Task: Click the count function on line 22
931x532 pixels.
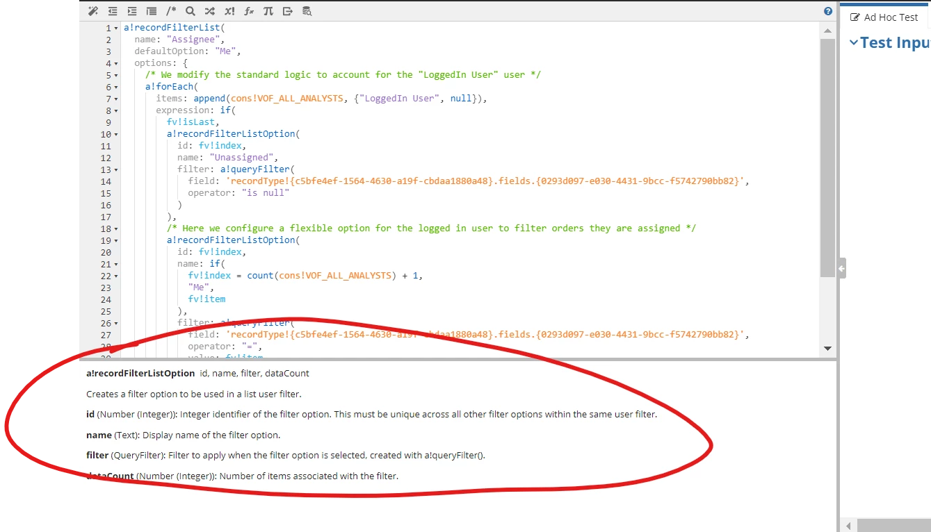Action: point(260,276)
